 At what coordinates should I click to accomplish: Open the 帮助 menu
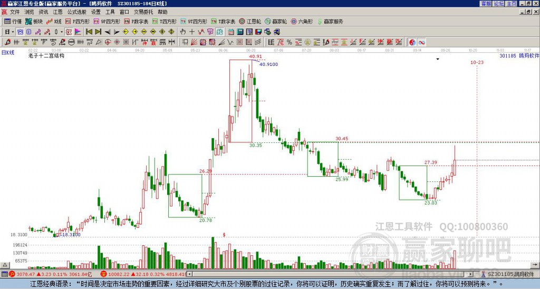point(162,12)
